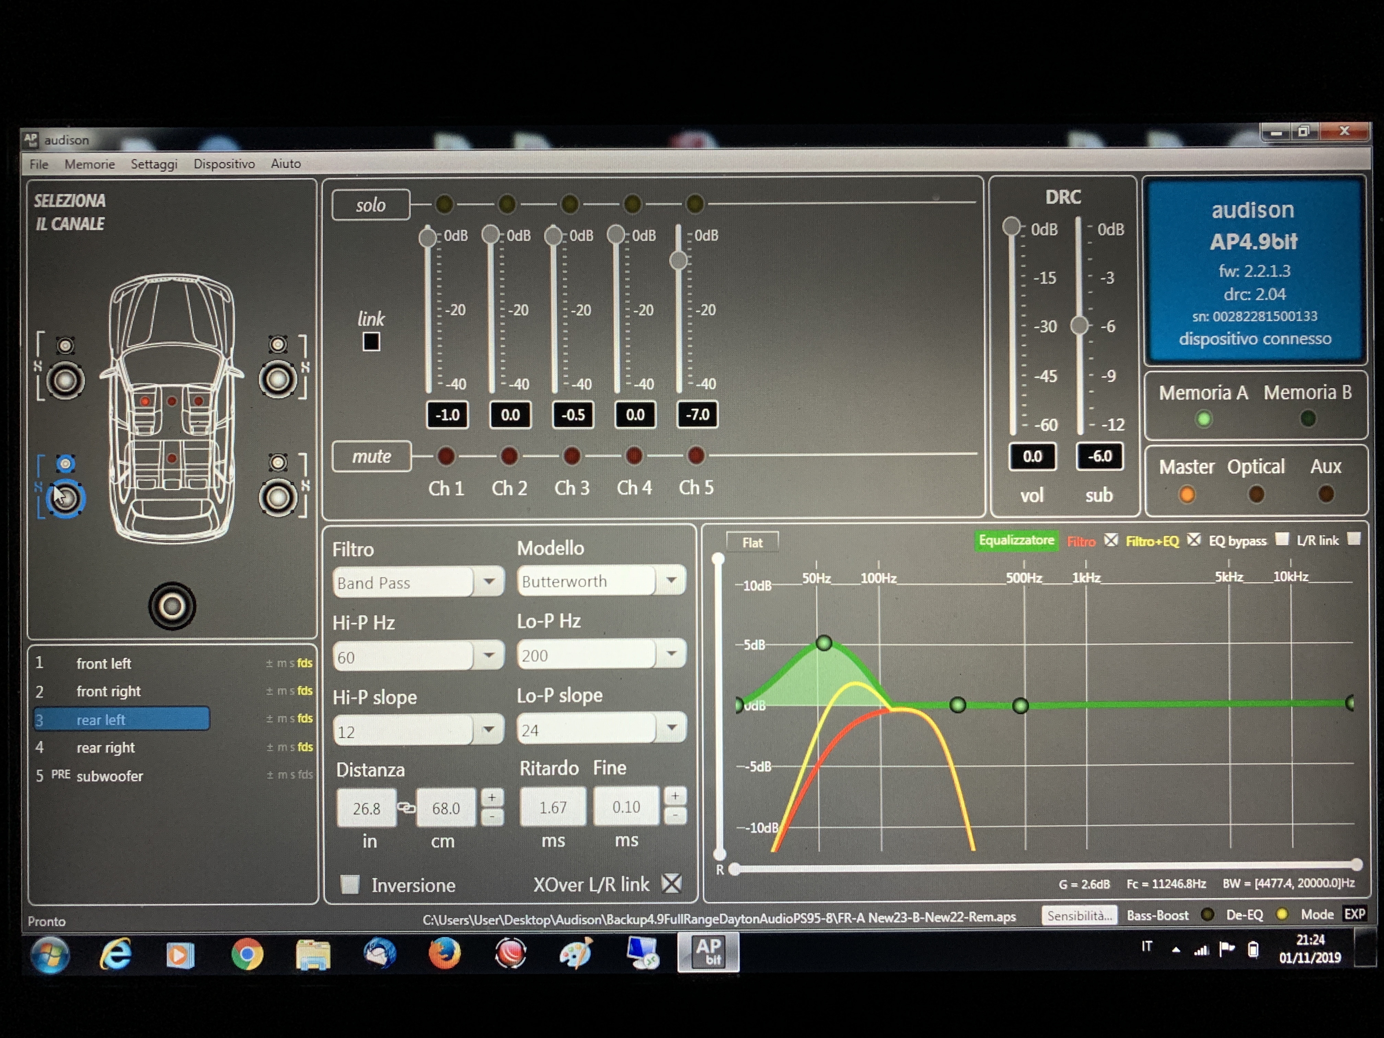Open the Memorie menu

point(90,164)
